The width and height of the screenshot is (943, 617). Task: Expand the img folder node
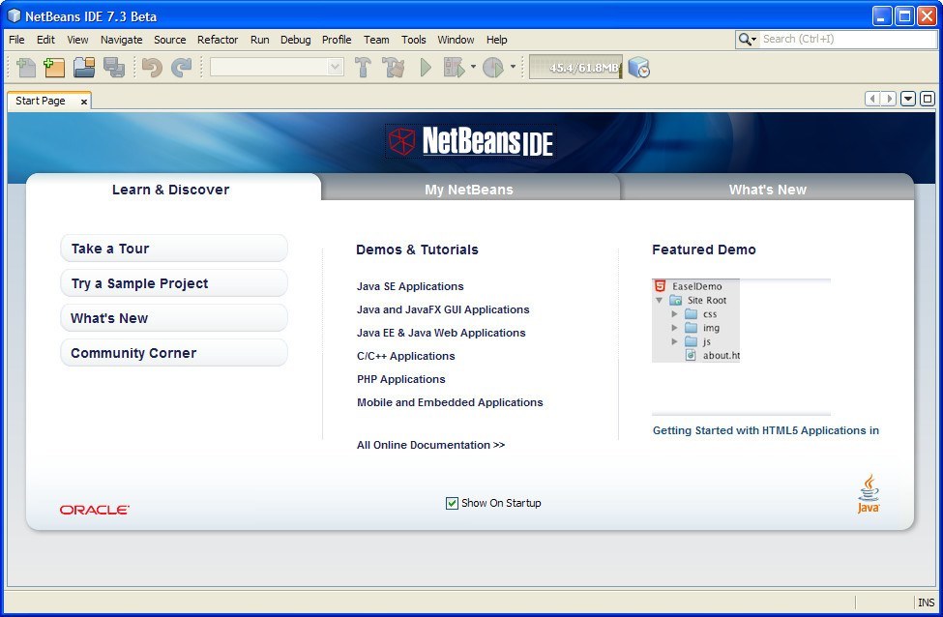(x=674, y=328)
